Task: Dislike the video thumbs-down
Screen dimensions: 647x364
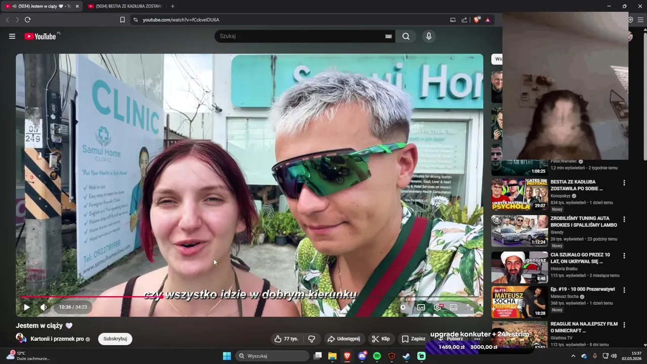Action: click(311, 339)
